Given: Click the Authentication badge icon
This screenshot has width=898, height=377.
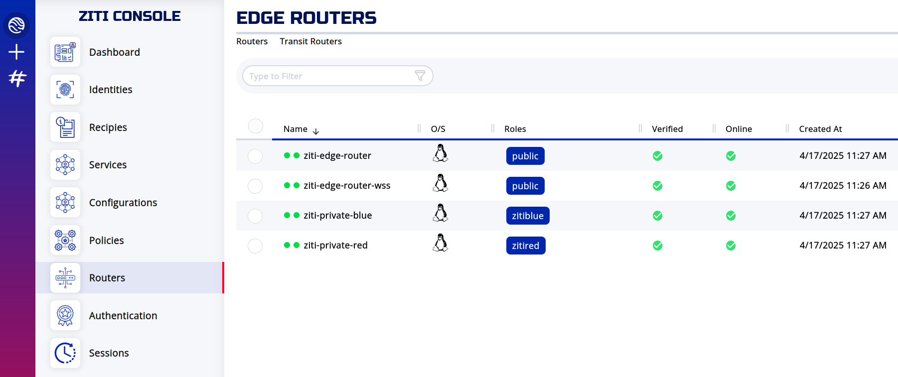Looking at the screenshot, I should [65, 315].
